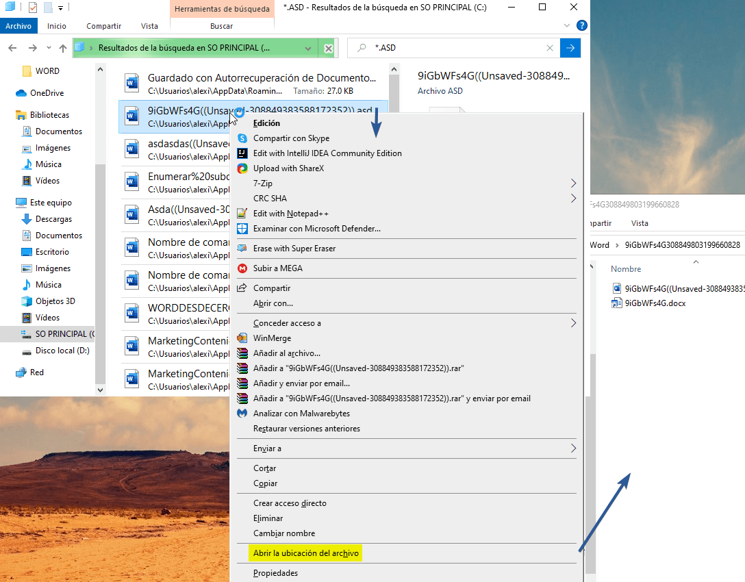This screenshot has width=745, height=582.
Task: Choose Eliminar in the context menu
Action: point(268,518)
